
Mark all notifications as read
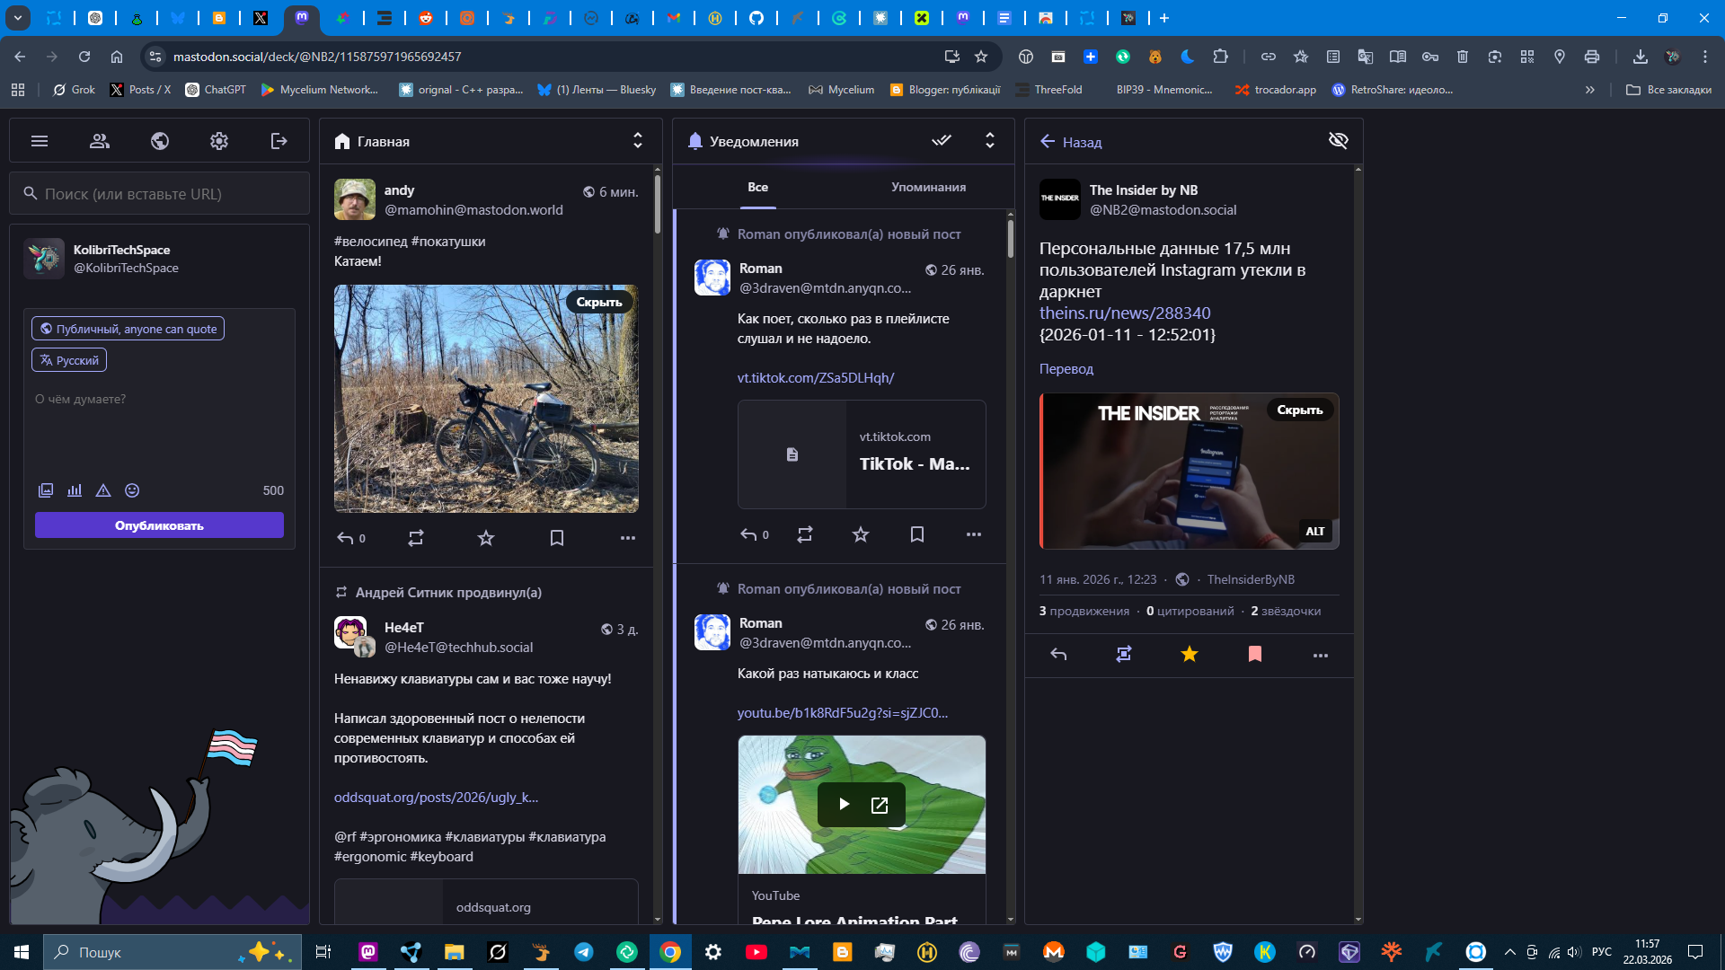tap(941, 141)
